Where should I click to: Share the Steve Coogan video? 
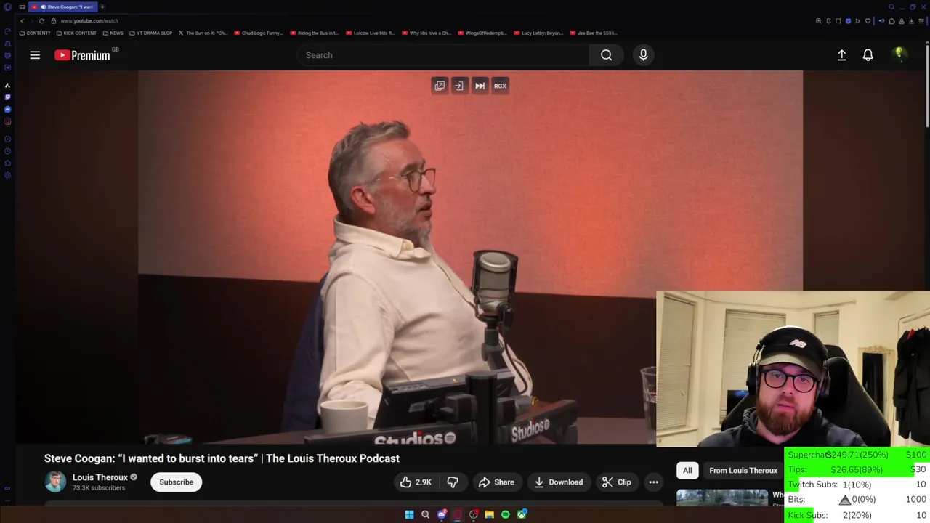(497, 482)
